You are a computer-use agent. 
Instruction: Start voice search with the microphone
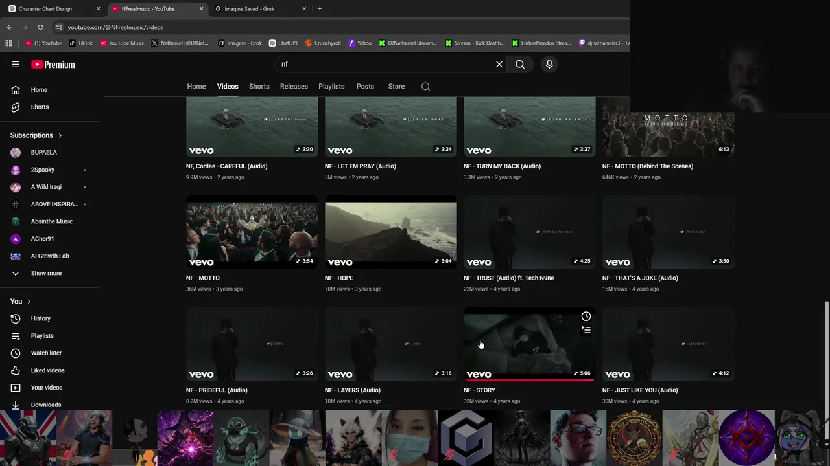pos(549,64)
